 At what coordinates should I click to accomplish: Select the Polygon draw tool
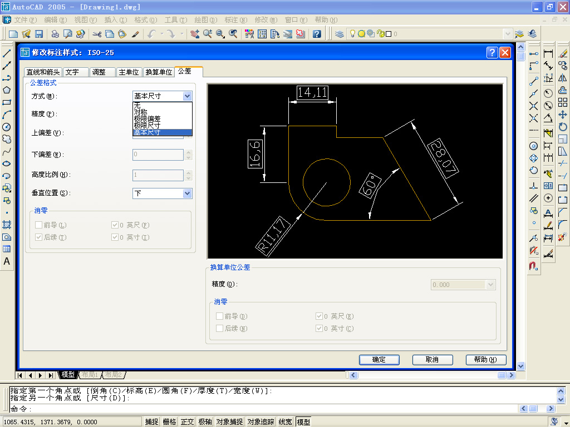click(x=7, y=90)
